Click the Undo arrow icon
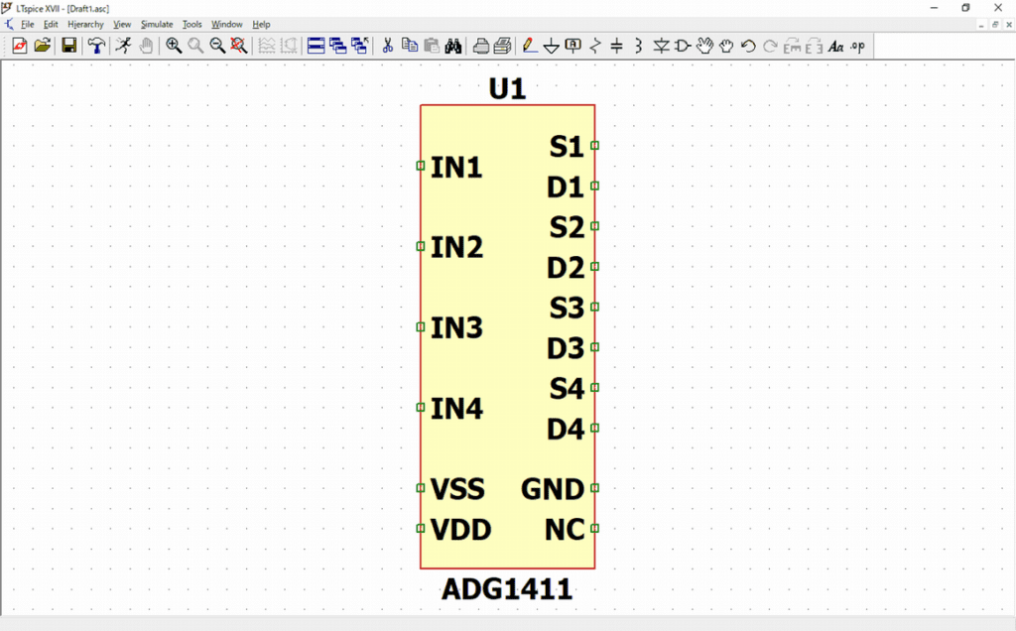Image resolution: width=1016 pixels, height=631 pixels. click(748, 46)
